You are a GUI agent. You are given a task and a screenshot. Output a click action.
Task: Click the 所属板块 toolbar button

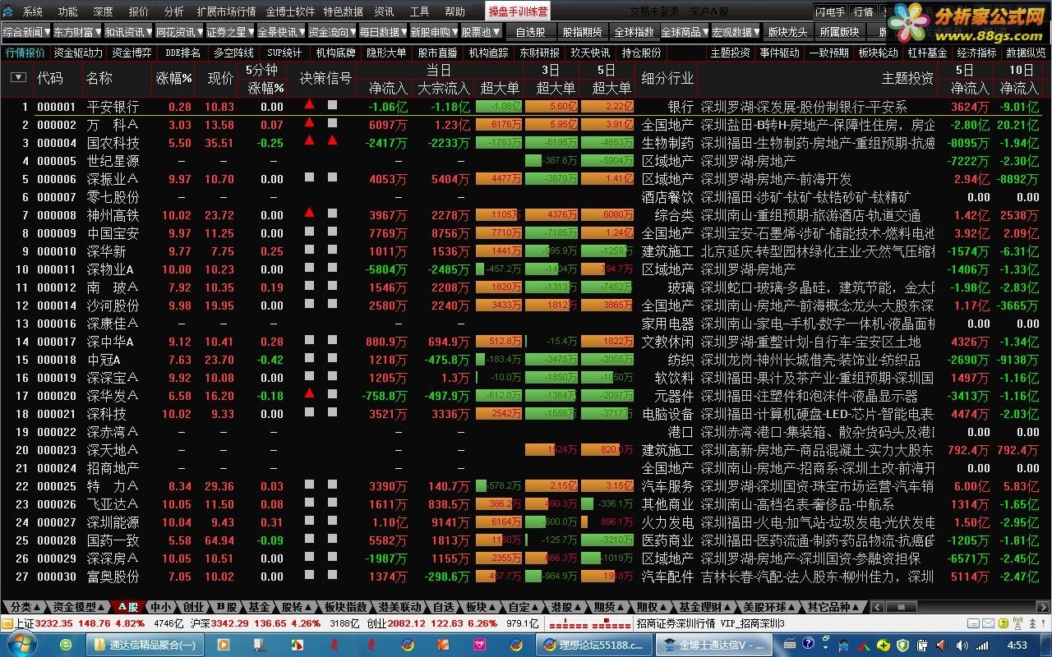click(839, 32)
